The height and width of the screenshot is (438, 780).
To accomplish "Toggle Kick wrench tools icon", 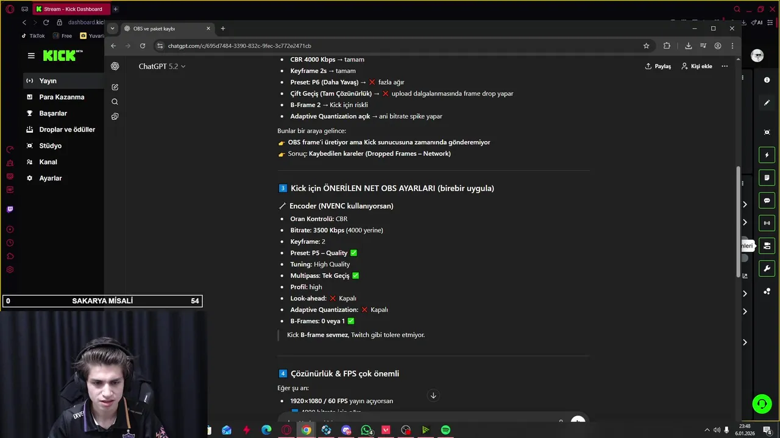I will (x=767, y=268).
